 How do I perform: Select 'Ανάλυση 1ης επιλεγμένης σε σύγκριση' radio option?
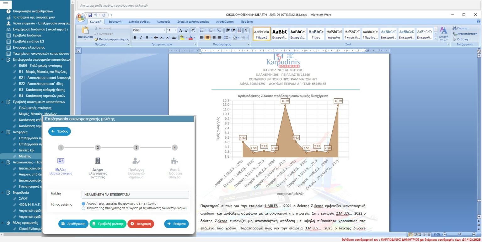click(83, 208)
